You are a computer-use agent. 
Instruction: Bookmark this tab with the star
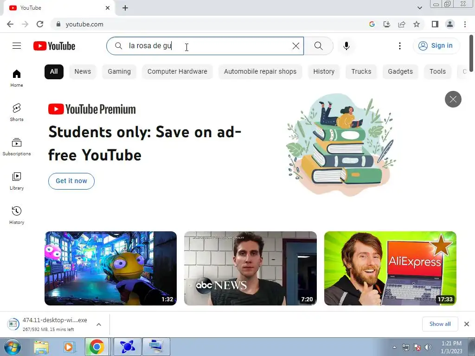click(x=417, y=24)
